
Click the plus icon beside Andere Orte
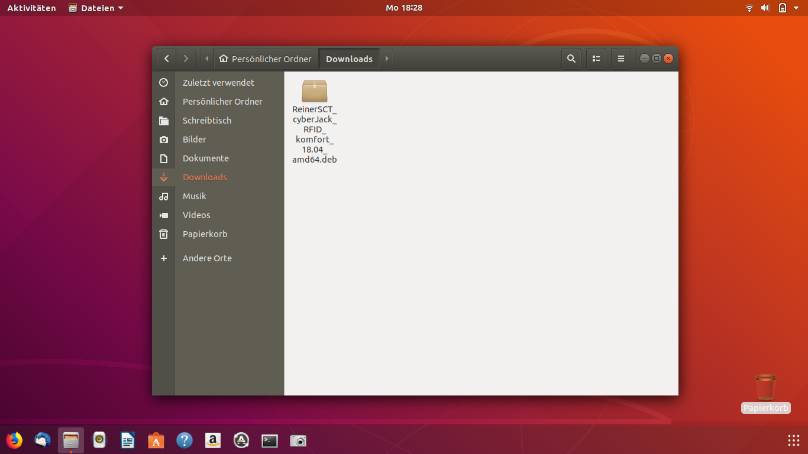[x=164, y=258]
